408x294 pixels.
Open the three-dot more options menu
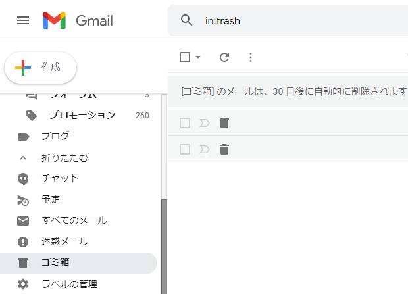coord(250,57)
